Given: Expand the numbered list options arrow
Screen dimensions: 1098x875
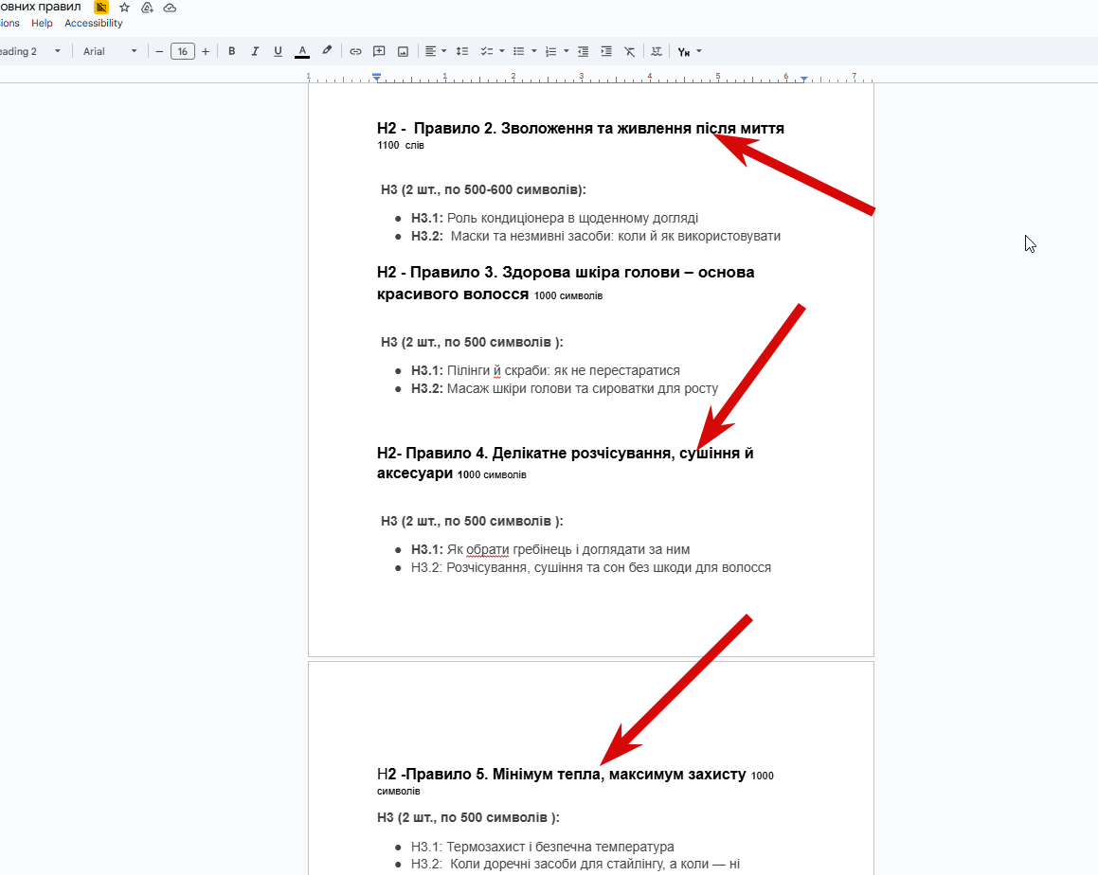Looking at the screenshot, I should pos(567,51).
